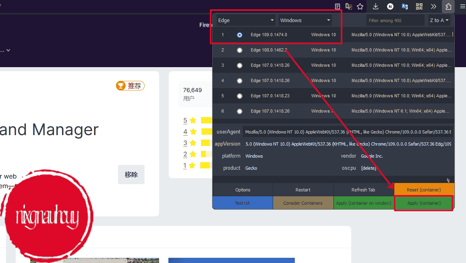The image size is (466, 263).
Task: Open the 4 star ratings link
Action: click(185, 132)
